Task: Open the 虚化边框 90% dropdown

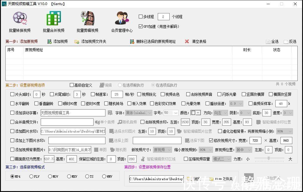Action: tap(285, 131)
